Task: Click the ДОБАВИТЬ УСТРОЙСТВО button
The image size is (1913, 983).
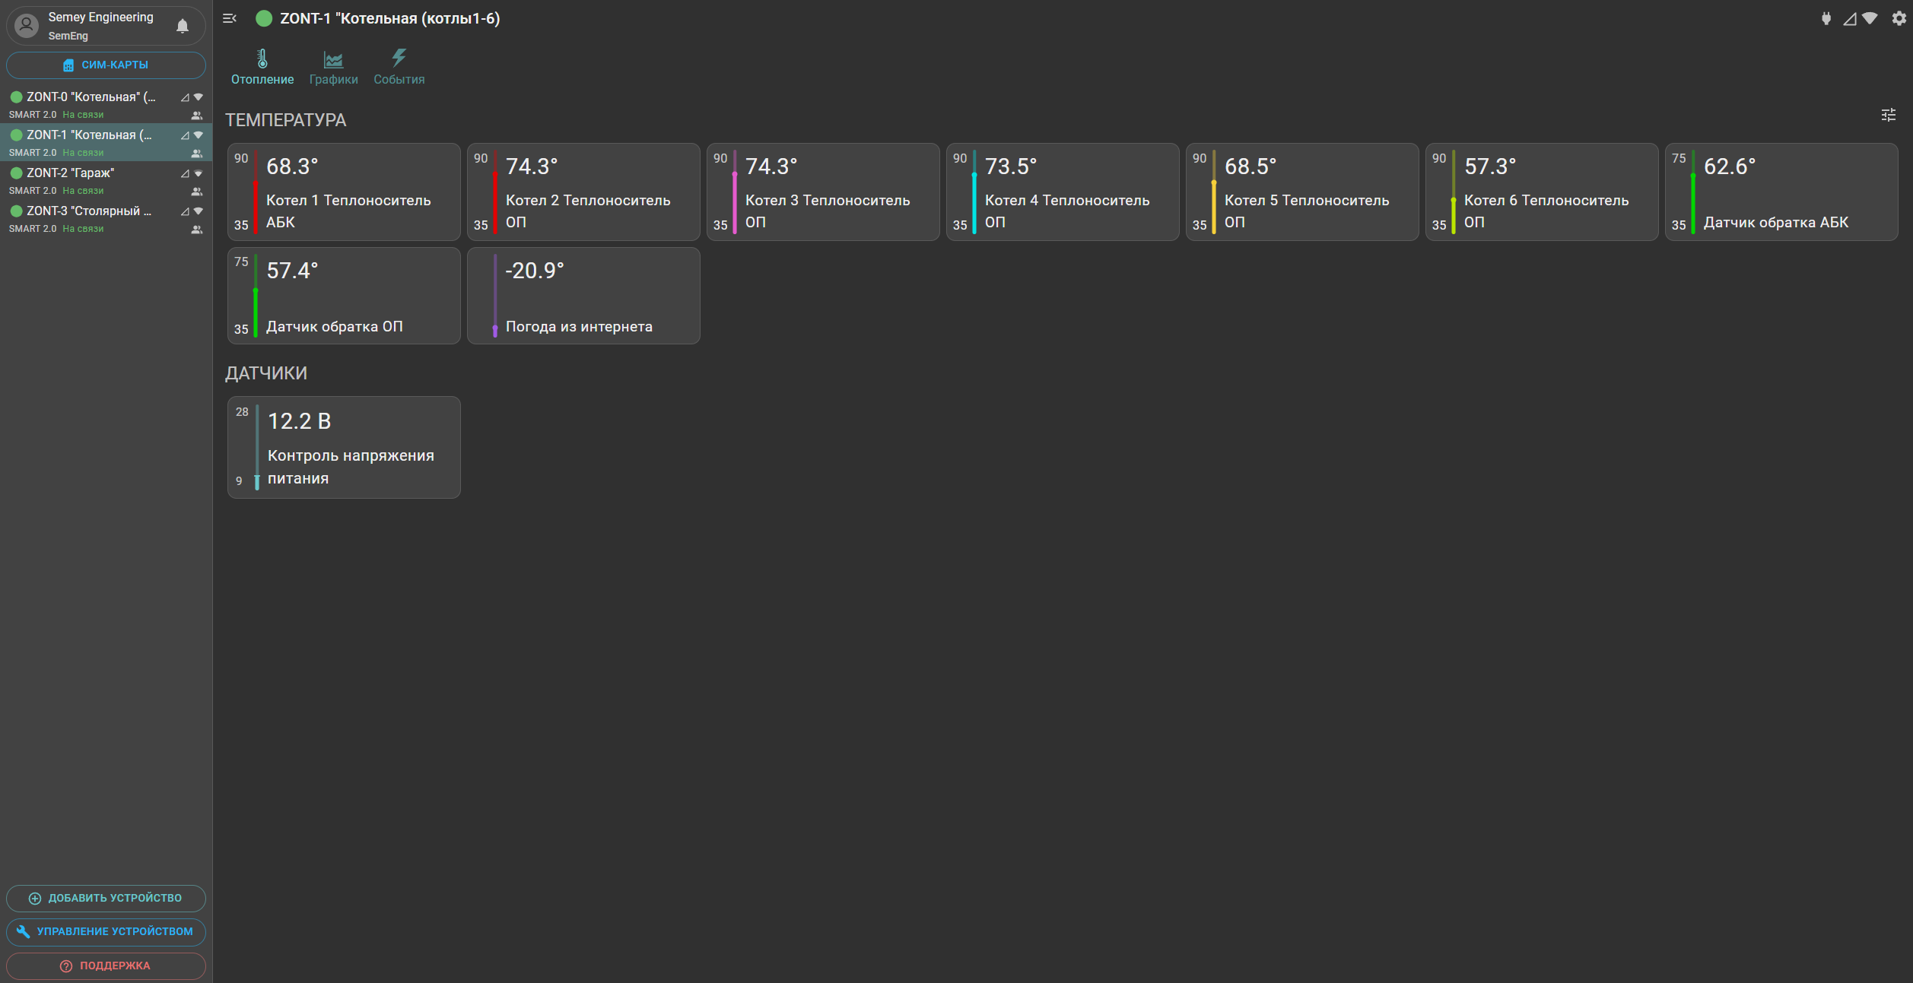Action: 106,898
